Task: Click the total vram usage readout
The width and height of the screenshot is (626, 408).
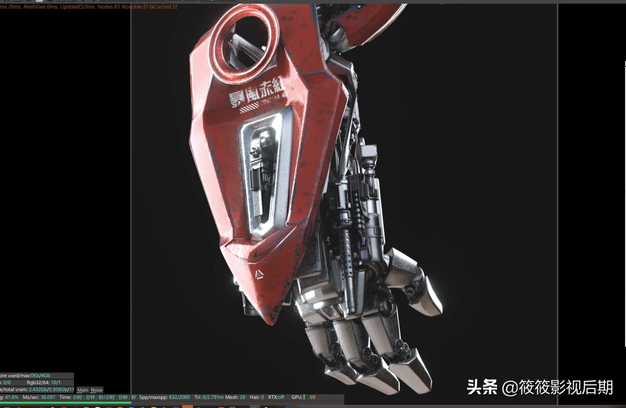Action: (x=36, y=389)
